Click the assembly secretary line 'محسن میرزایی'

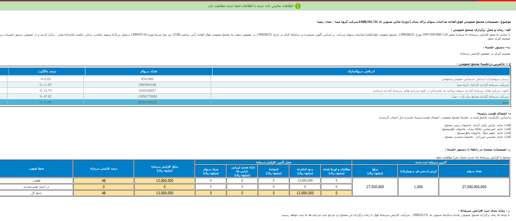click(x=477, y=137)
